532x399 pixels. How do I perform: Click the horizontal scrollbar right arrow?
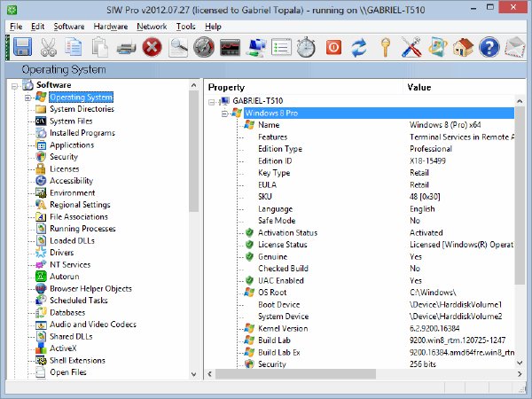coord(520,374)
